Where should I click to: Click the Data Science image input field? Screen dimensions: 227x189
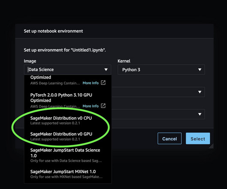tap(68, 70)
